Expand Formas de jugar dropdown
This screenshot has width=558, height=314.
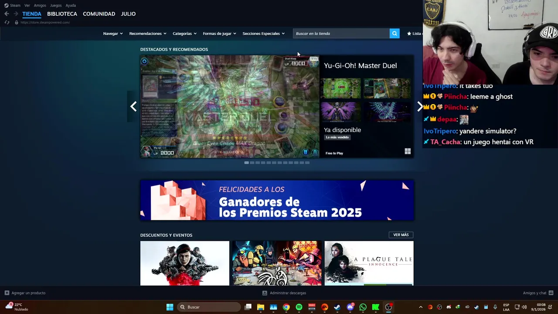(x=219, y=34)
